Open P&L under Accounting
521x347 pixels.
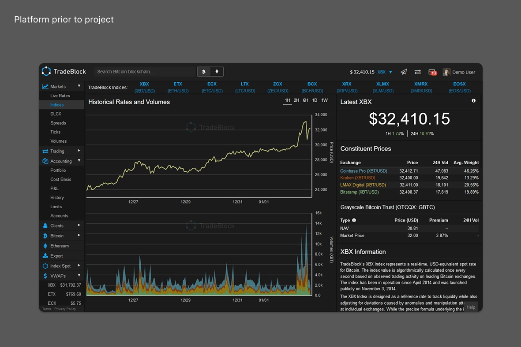click(x=55, y=188)
